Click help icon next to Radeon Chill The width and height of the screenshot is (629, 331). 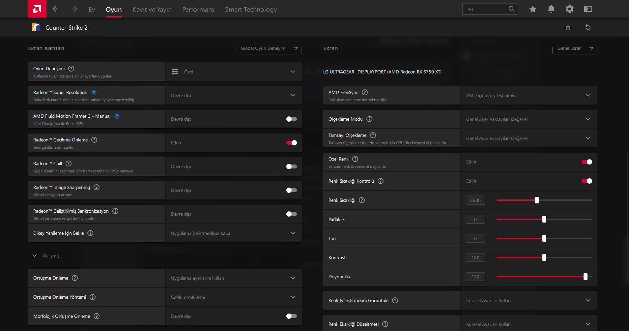(69, 164)
